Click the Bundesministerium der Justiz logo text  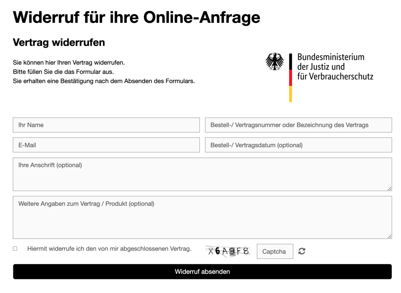[x=335, y=67]
